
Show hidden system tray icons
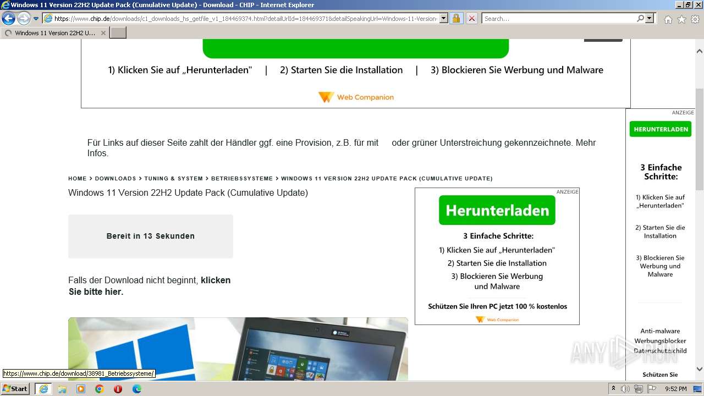click(613, 389)
